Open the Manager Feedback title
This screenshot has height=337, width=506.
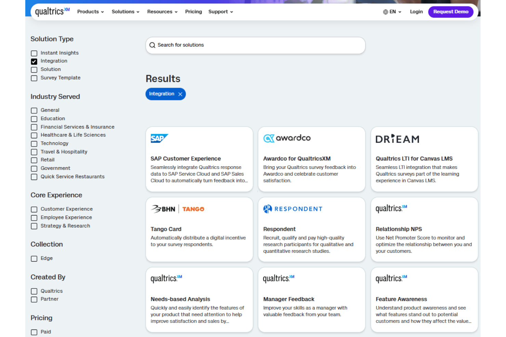[x=289, y=299]
